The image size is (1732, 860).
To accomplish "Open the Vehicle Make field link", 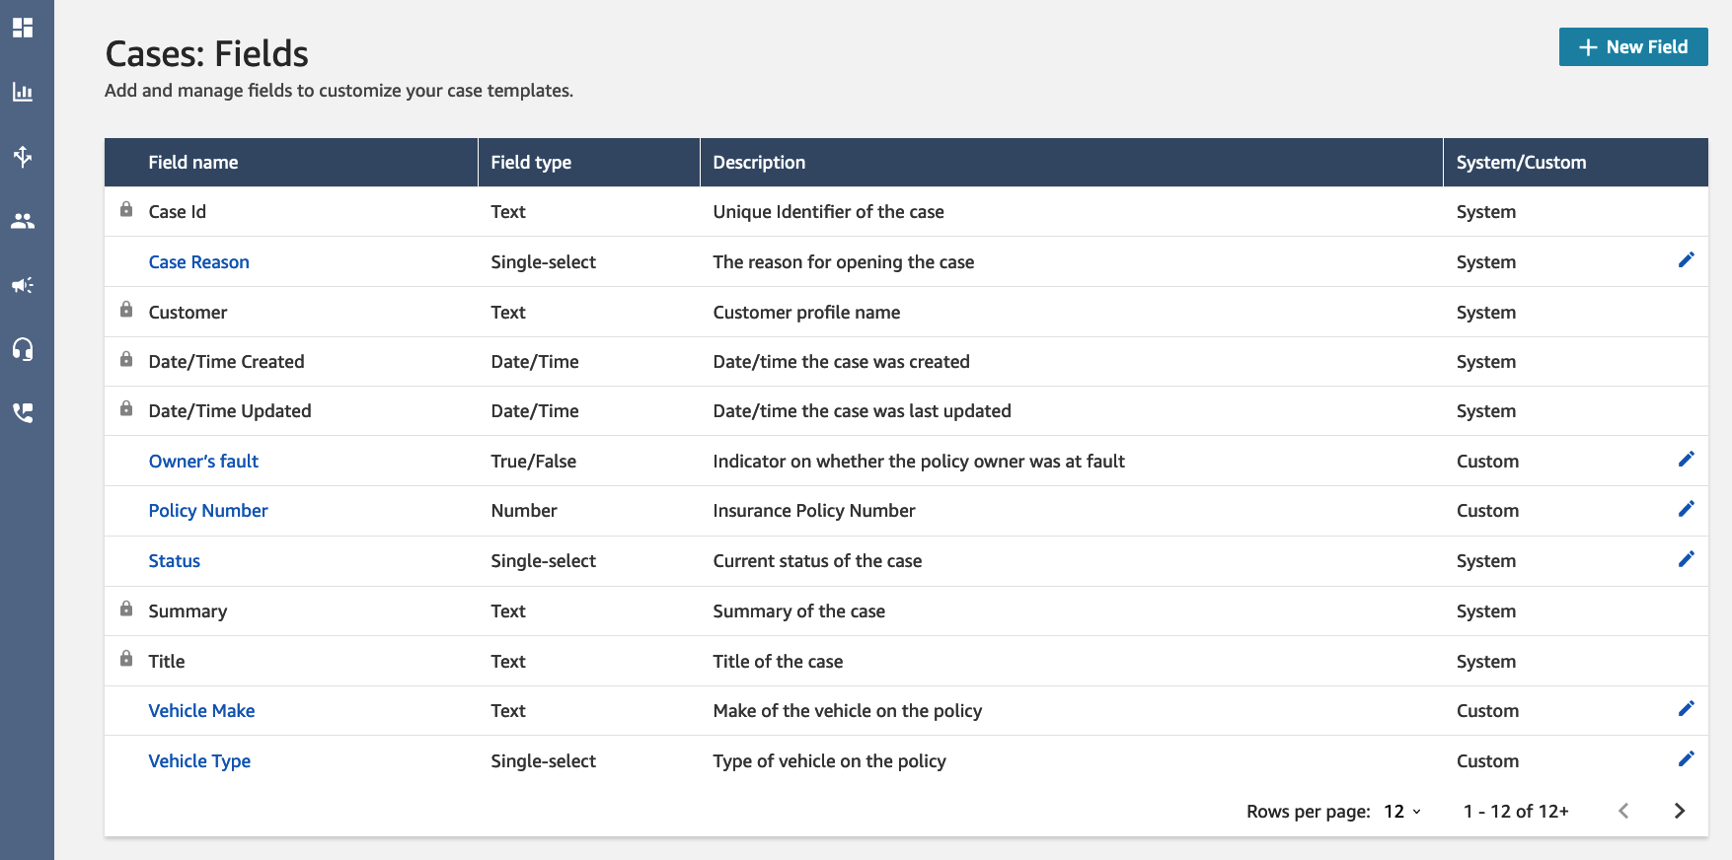I will pos(201,711).
